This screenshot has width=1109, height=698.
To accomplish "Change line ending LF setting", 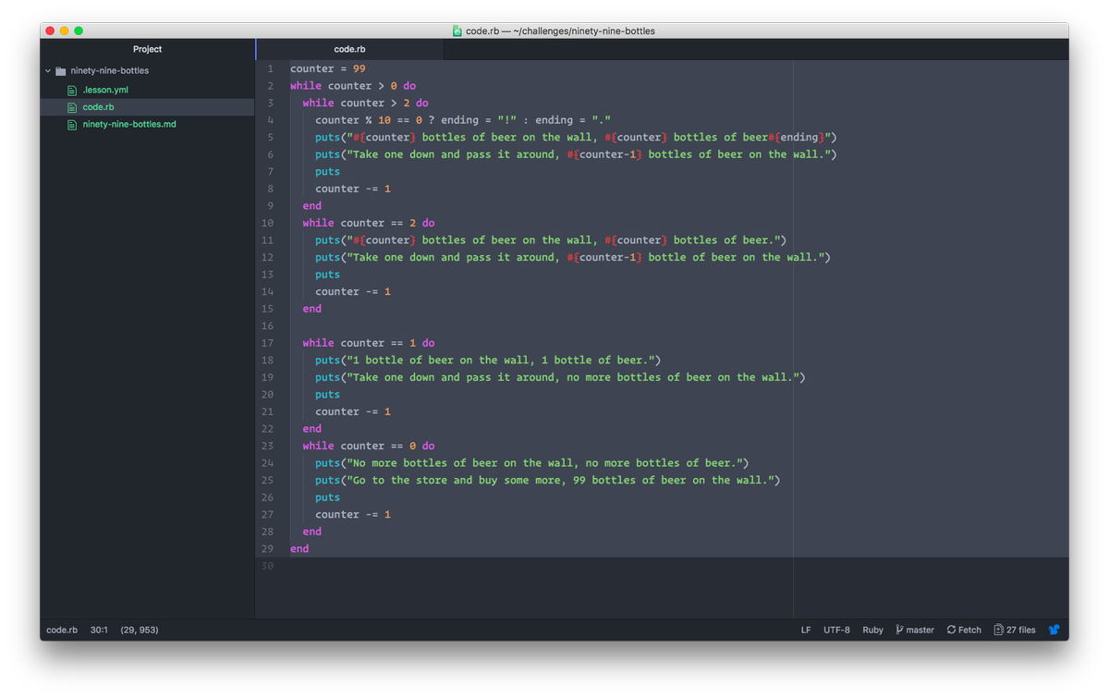I will (x=806, y=630).
